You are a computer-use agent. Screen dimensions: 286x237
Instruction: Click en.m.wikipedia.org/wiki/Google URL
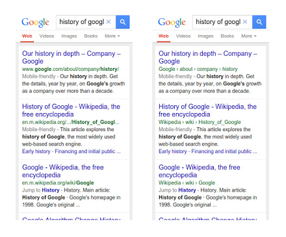click(x=58, y=183)
